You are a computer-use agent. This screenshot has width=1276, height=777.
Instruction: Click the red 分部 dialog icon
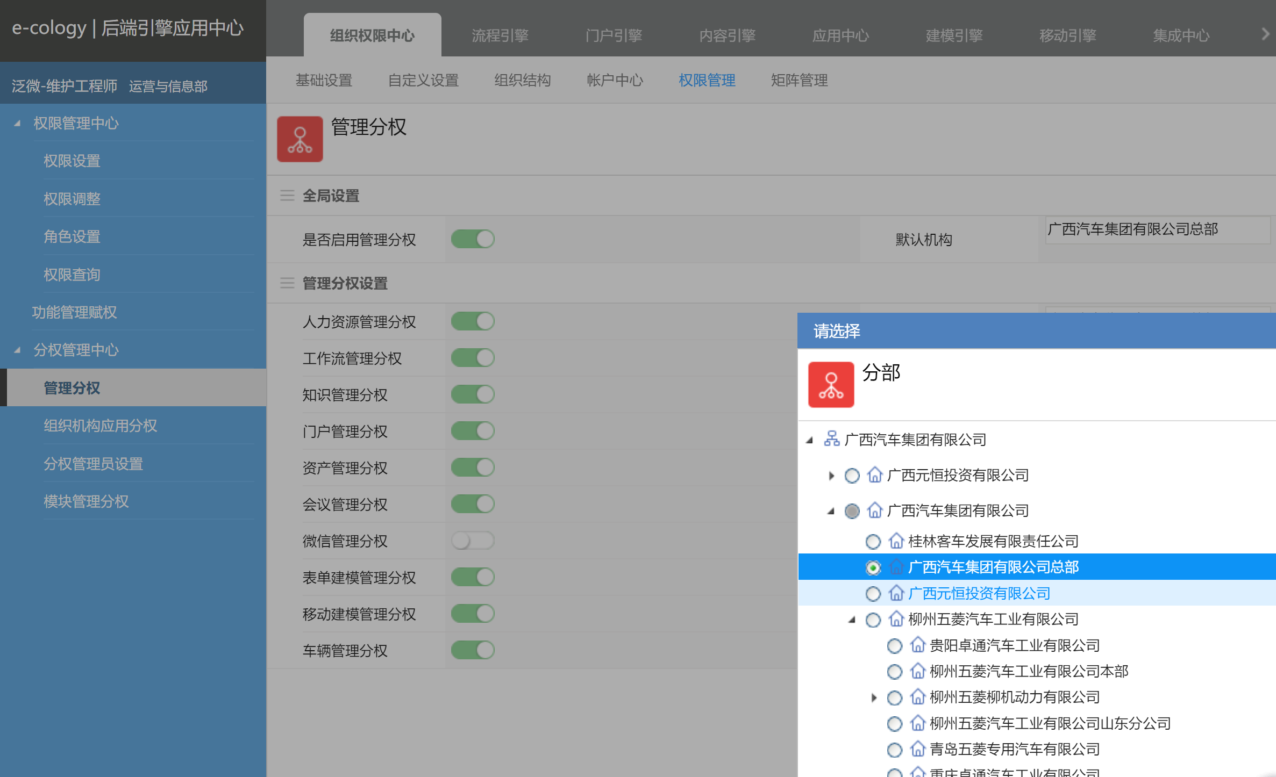point(831,384)
